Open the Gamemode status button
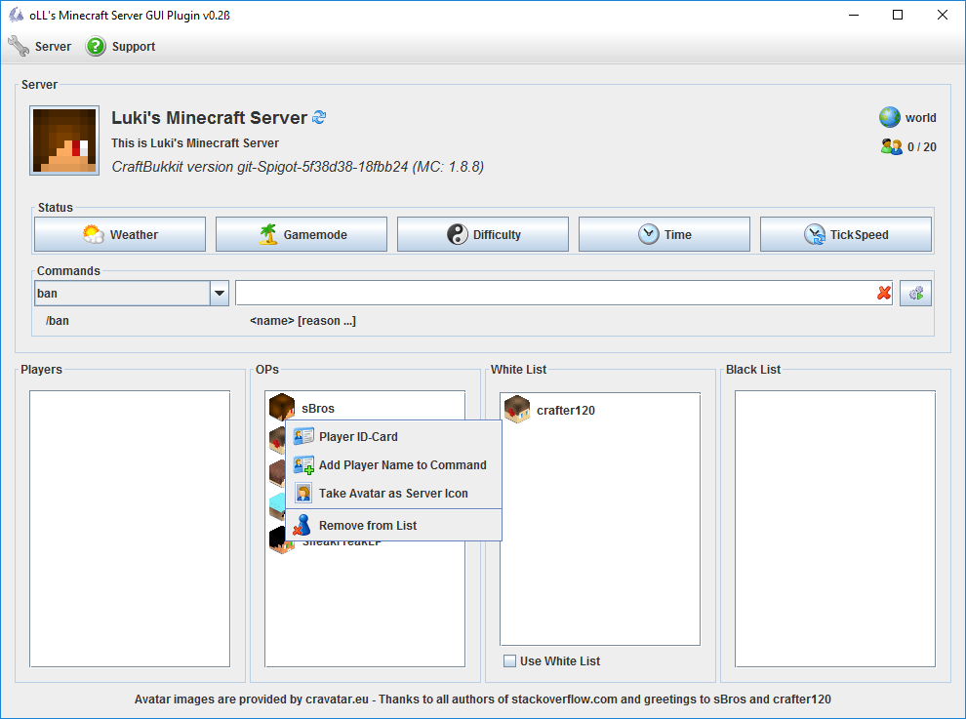This screenshot has width=966, height=719. point(302,234)
